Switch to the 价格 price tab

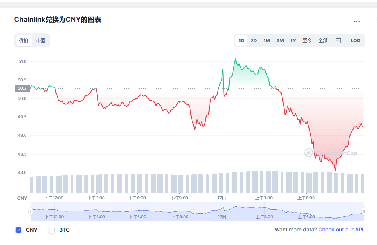click(x=24, y=40)
